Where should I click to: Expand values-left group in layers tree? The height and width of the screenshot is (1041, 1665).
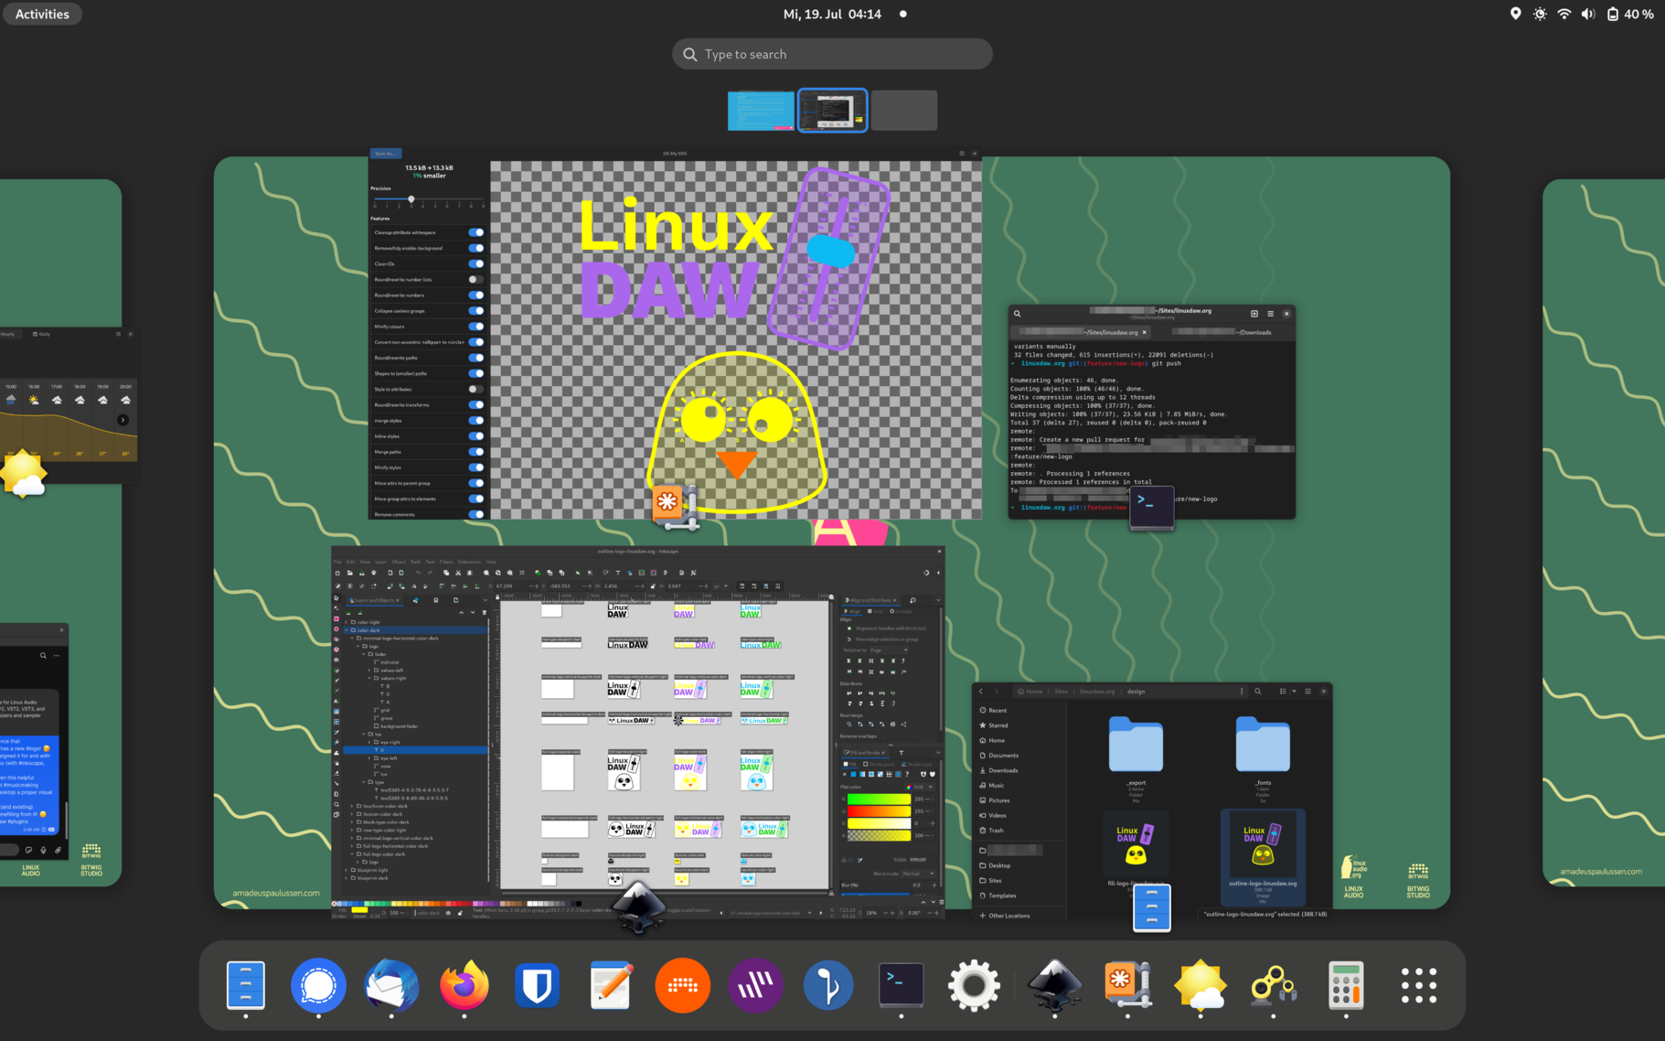369,671
